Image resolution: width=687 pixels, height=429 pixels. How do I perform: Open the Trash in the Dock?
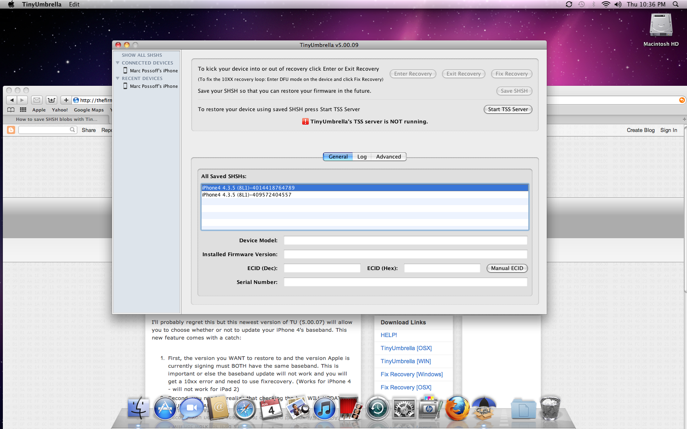pos(550,408)
